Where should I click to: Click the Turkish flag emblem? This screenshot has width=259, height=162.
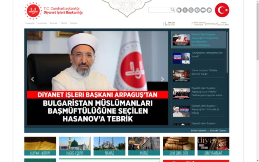(x=222, y=10)
